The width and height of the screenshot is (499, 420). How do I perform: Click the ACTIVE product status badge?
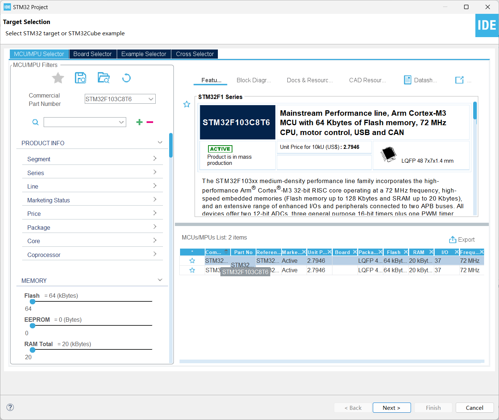click(220, 149)
